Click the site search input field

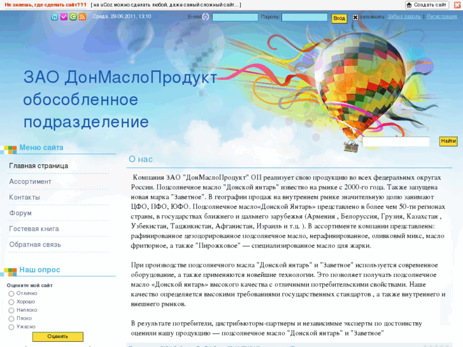395,141
